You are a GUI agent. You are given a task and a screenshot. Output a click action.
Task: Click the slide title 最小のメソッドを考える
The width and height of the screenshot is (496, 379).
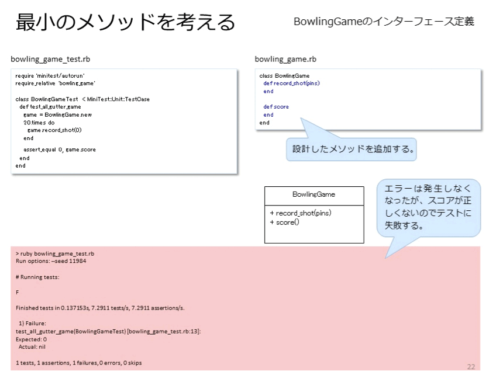[x=126, y=22]
